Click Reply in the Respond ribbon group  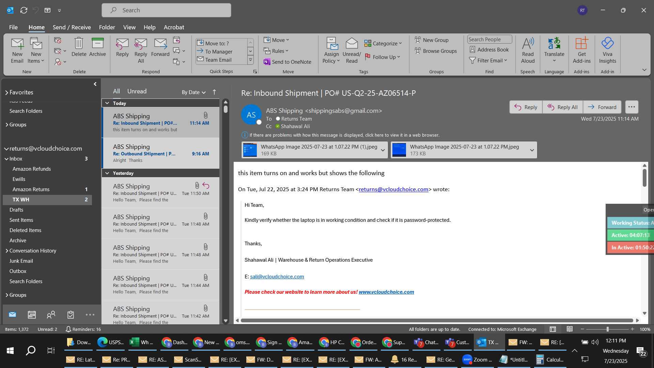click(122, 47)
